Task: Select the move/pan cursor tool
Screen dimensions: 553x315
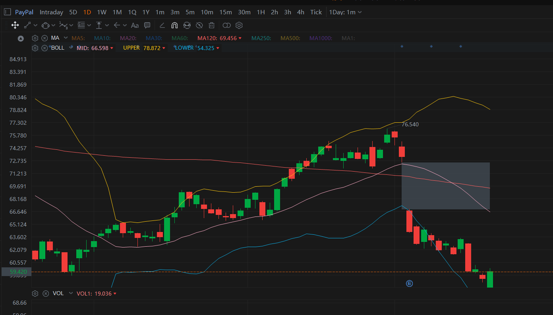Action: click(x=15, y=25)
